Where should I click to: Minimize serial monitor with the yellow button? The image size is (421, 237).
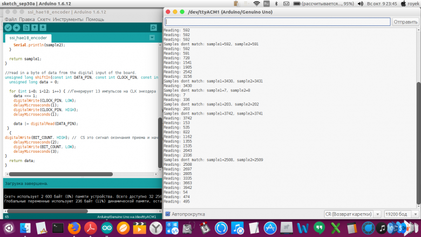(x=175, y=12)
